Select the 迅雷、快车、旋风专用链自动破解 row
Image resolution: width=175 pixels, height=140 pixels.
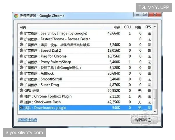click(85, 45)
